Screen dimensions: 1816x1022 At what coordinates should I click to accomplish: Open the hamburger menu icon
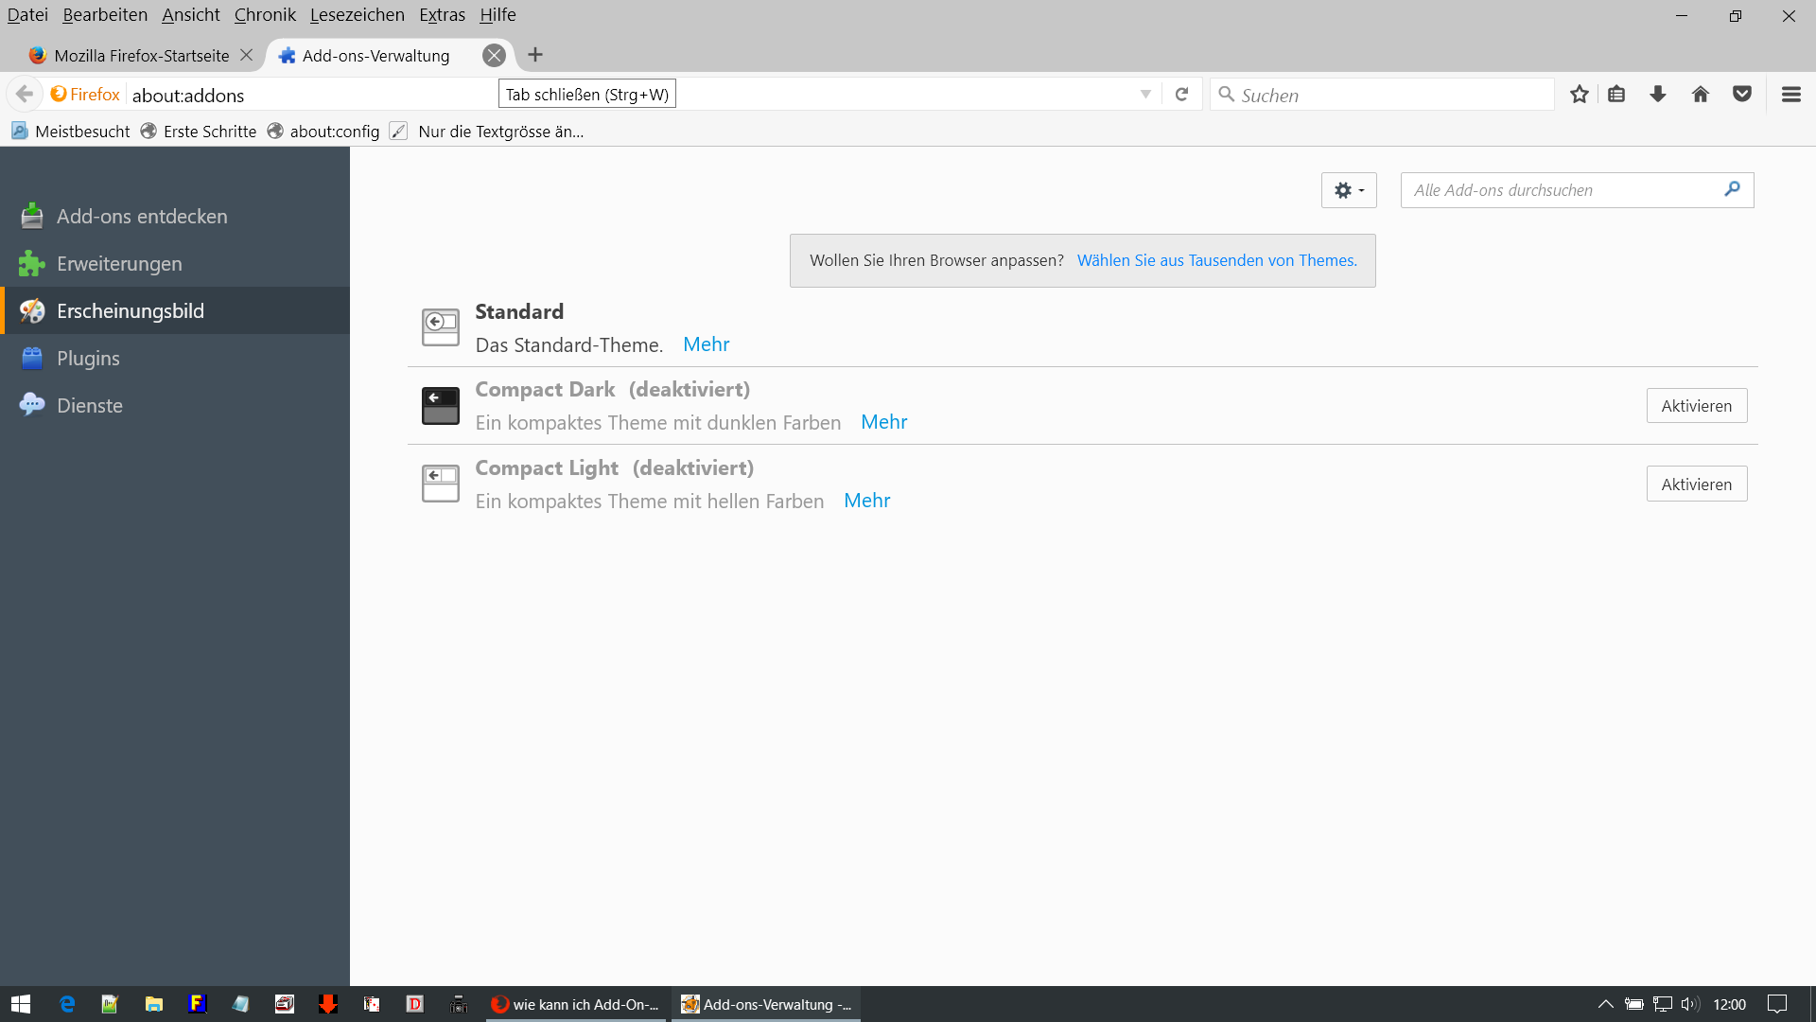(1790, 95)
